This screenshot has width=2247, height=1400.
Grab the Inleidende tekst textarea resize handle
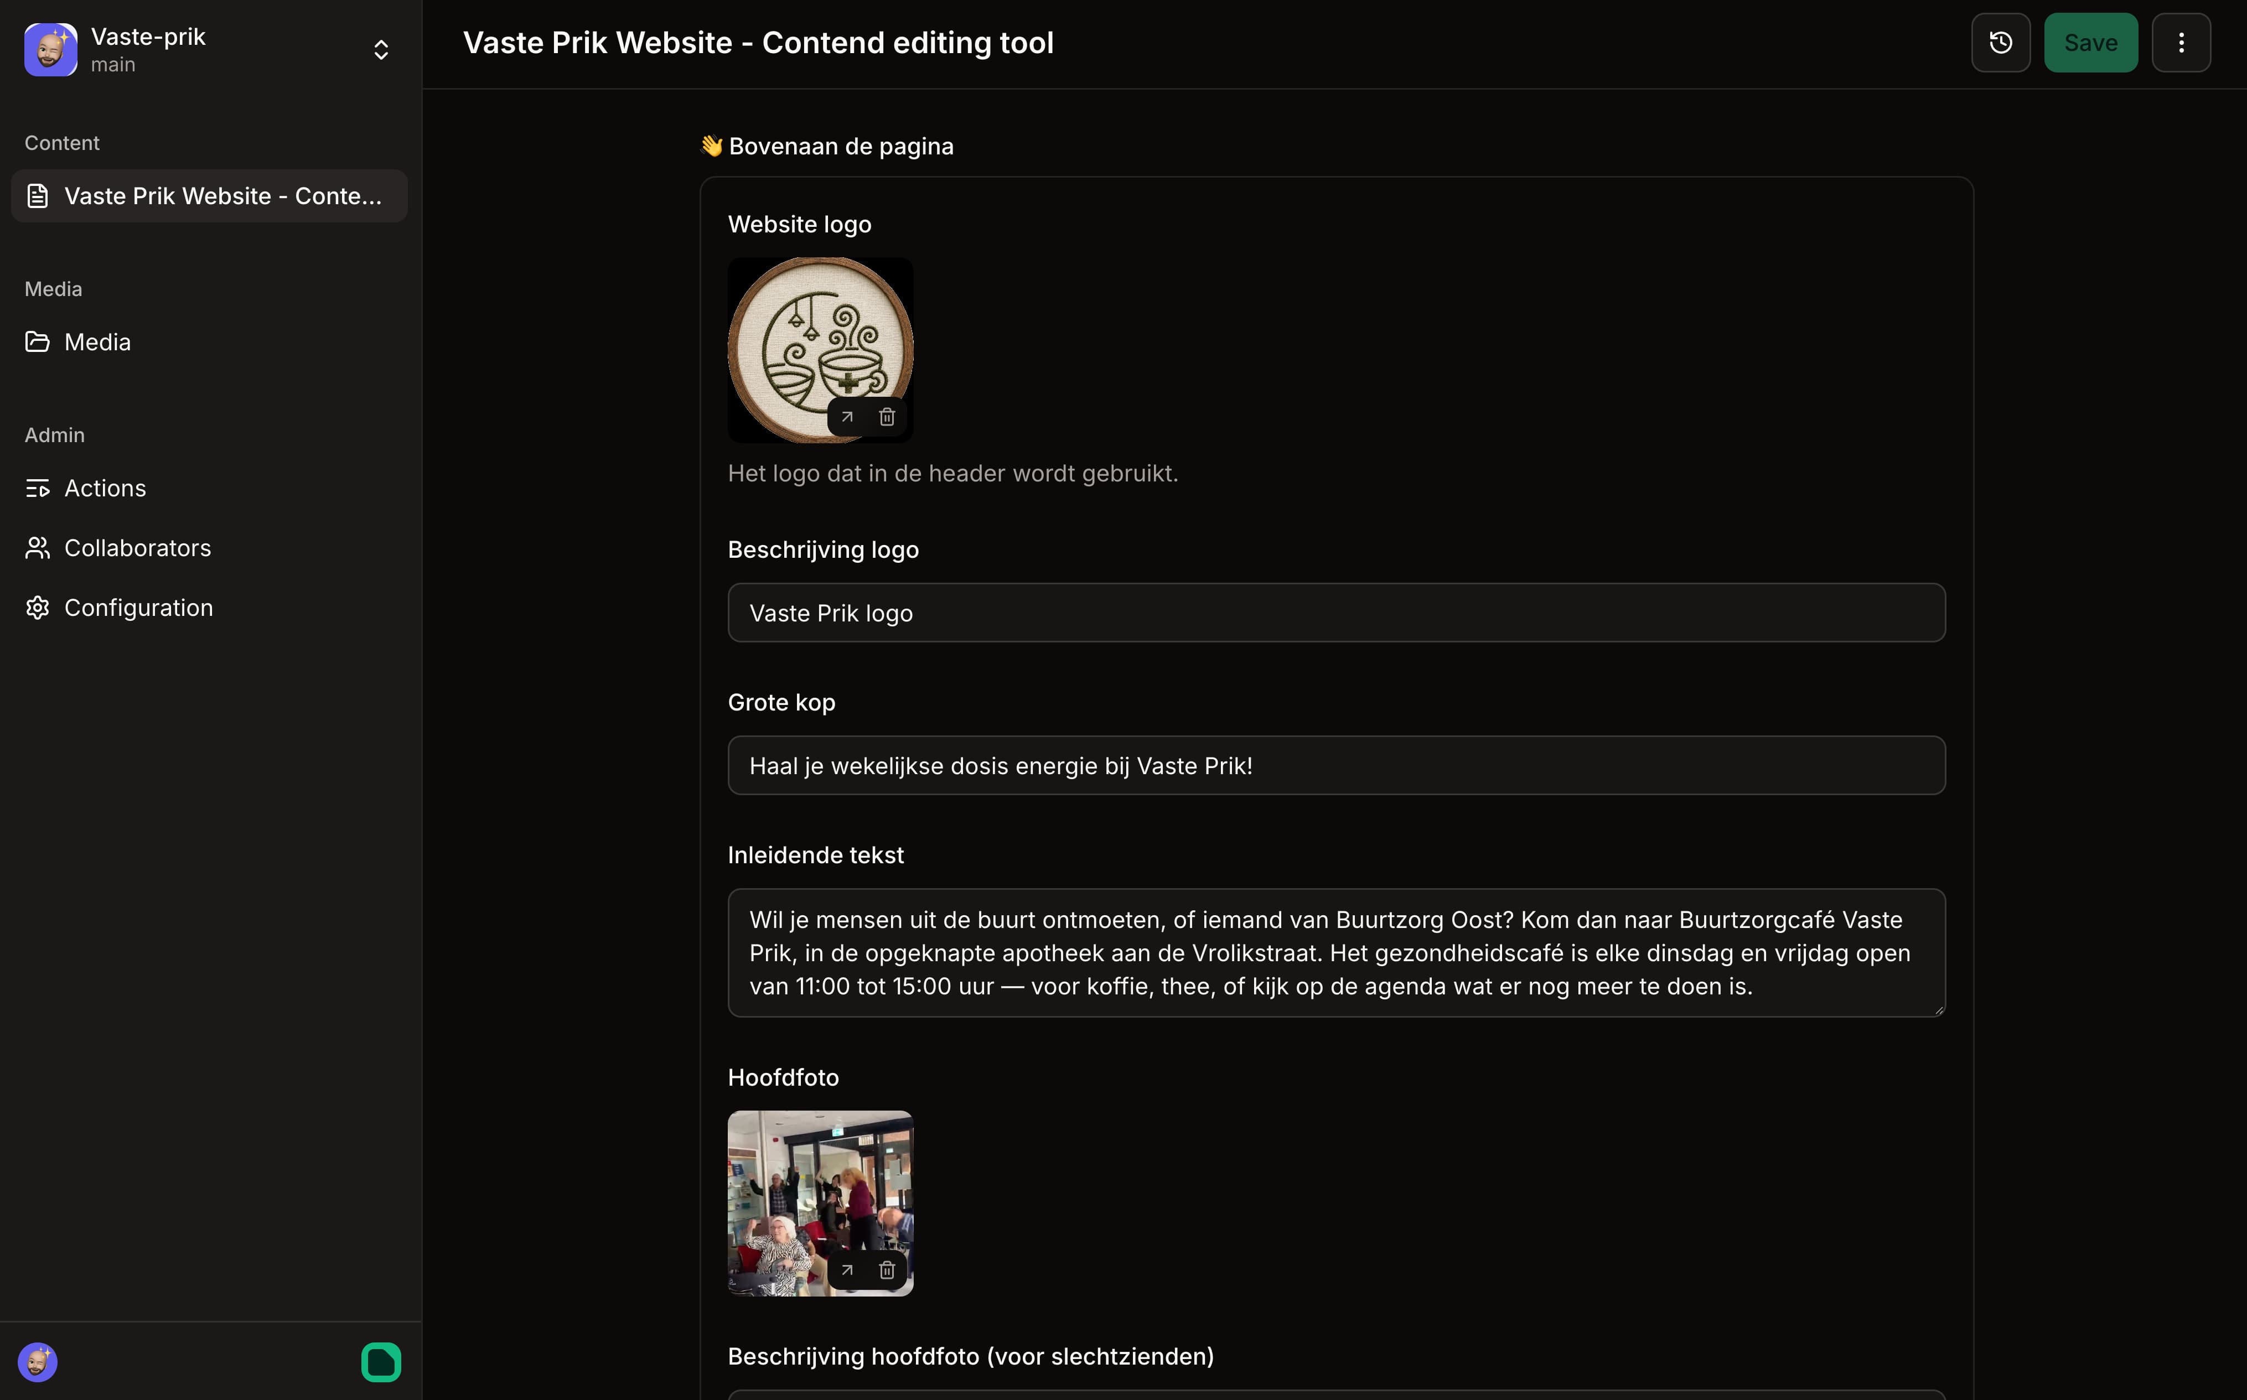point(1939,1010)
